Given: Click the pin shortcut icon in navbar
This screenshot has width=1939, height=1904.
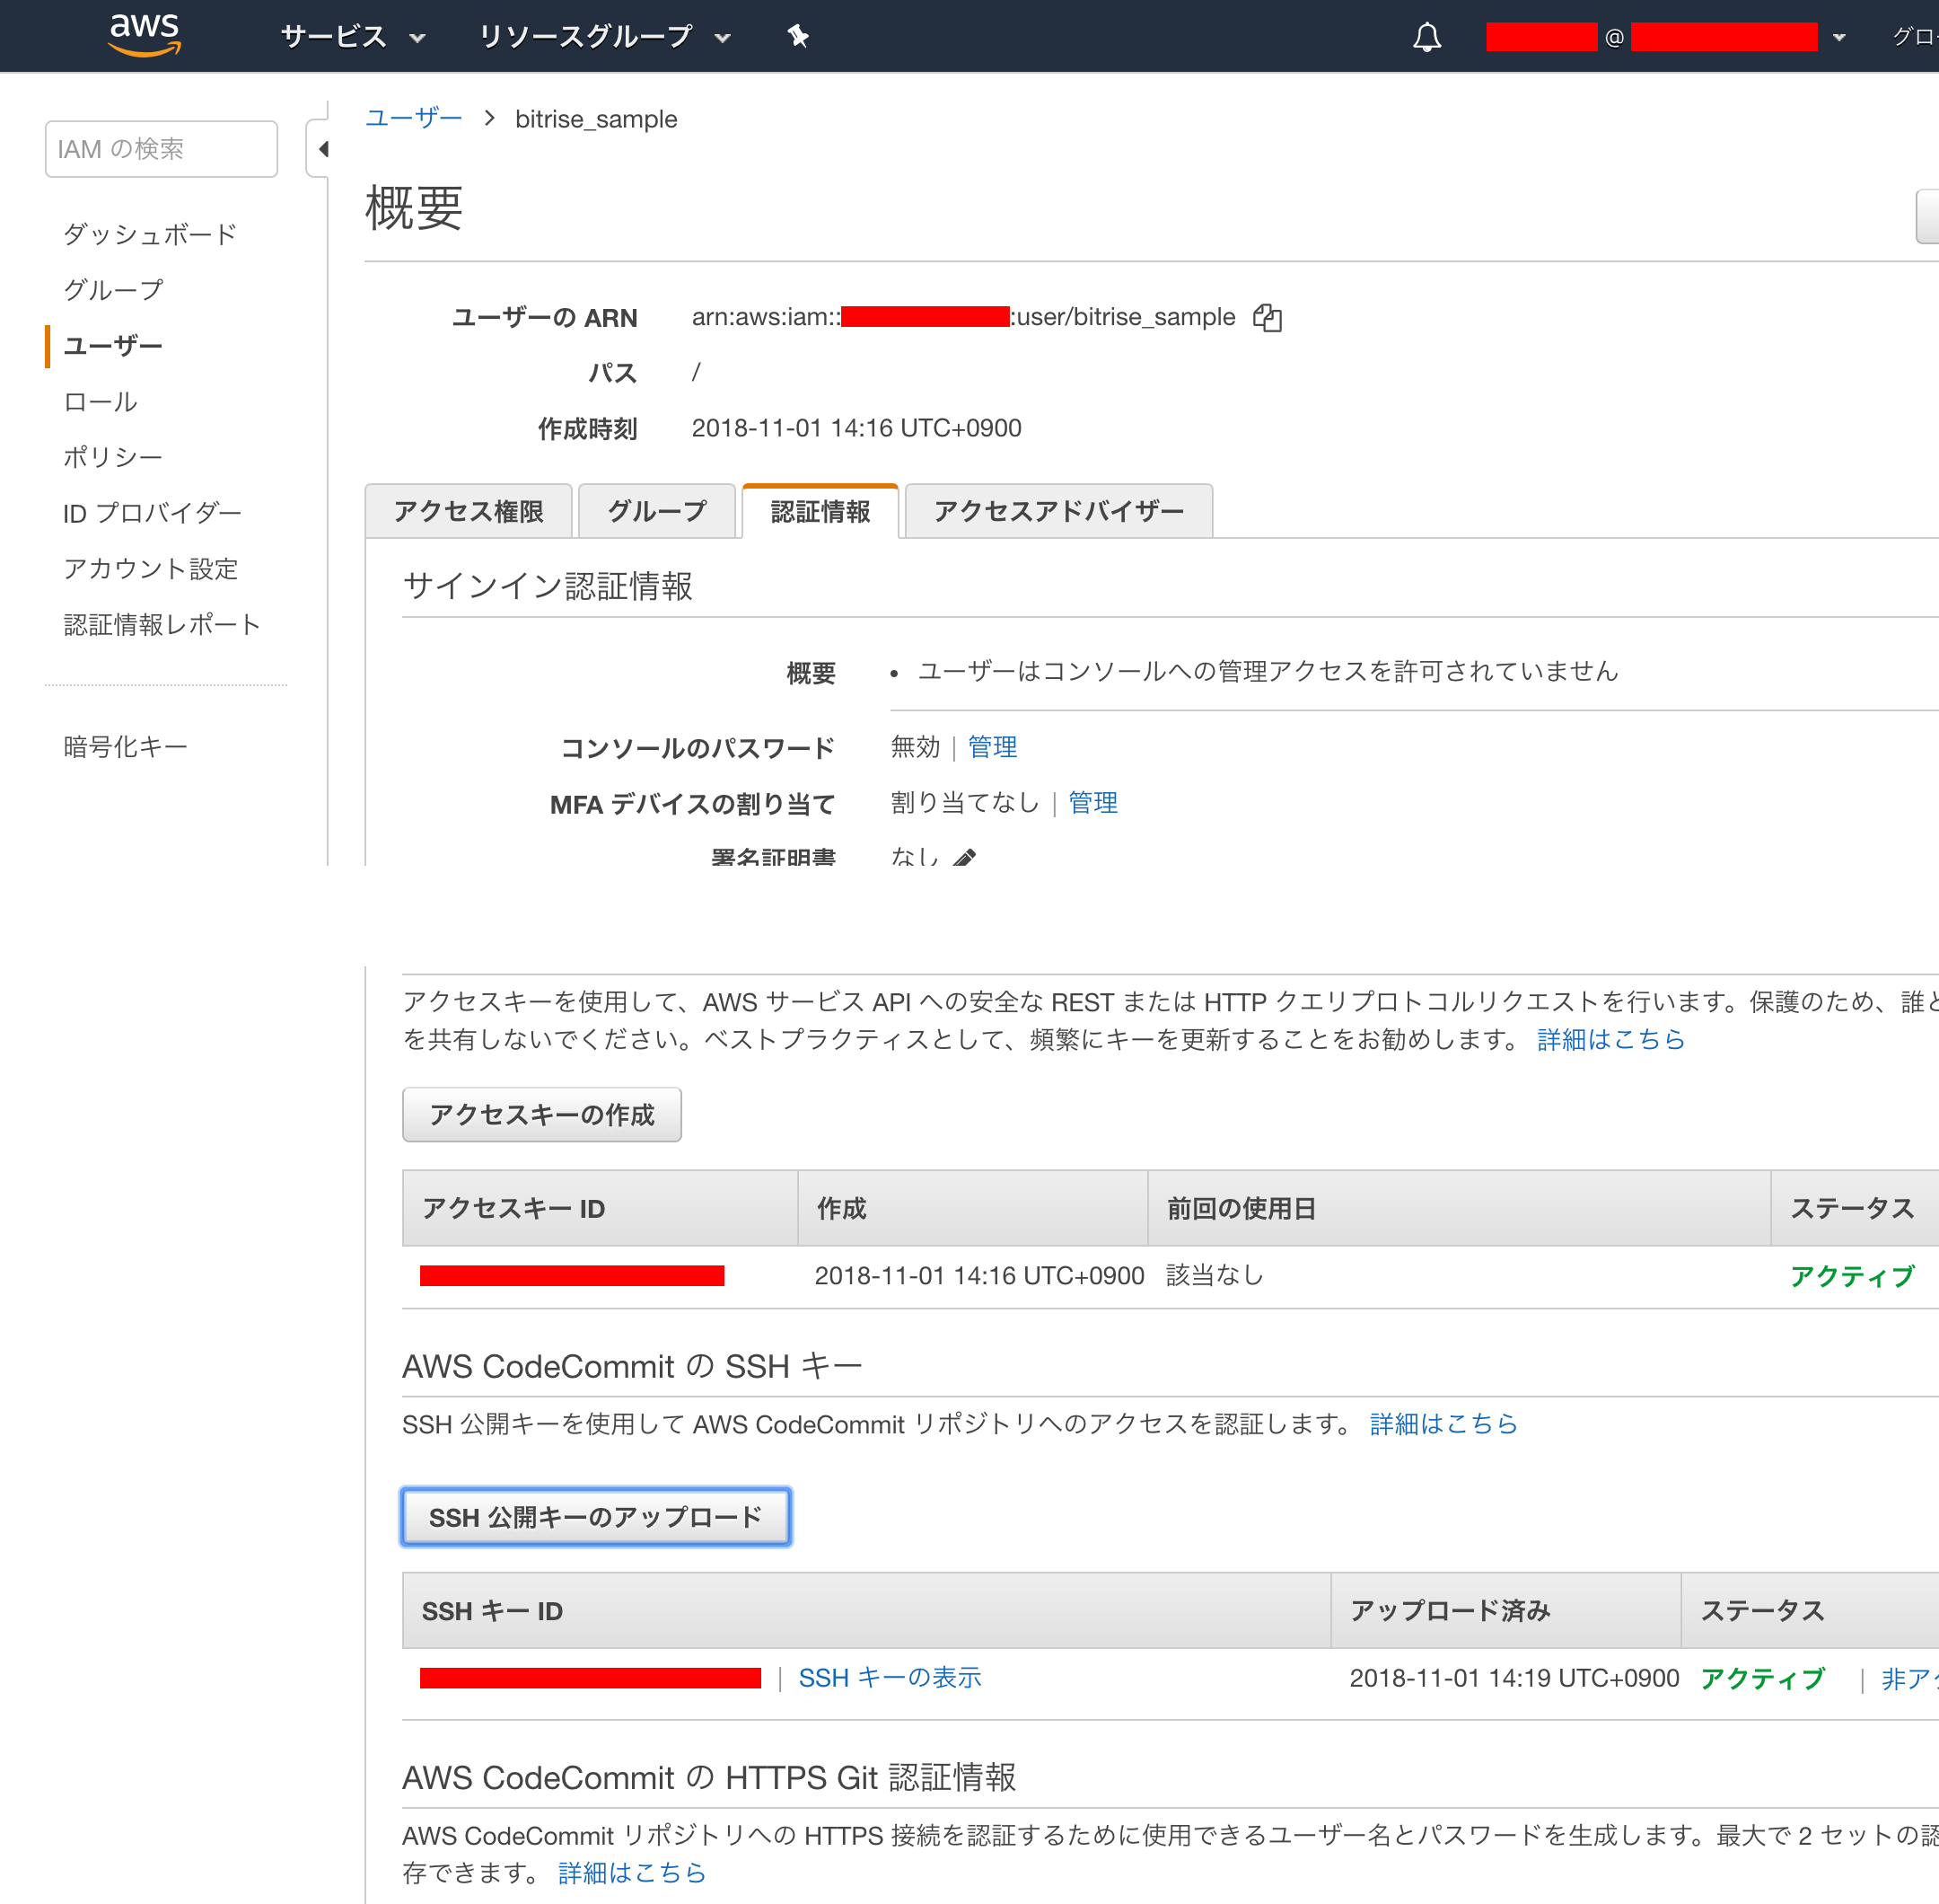Looking at the screenshot, I should pos(797,37).
